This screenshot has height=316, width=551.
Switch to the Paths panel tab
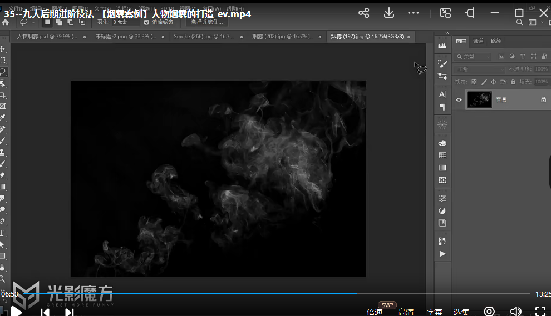[x=496, y=41]
